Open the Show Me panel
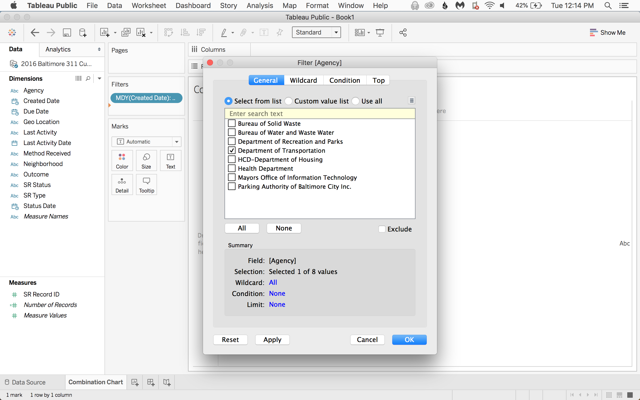This screenshot has height=400, width=640. point(607,32)
